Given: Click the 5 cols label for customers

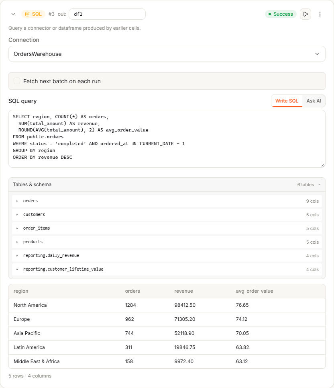Looking at the screenshot, I should (x=312, y=215).
